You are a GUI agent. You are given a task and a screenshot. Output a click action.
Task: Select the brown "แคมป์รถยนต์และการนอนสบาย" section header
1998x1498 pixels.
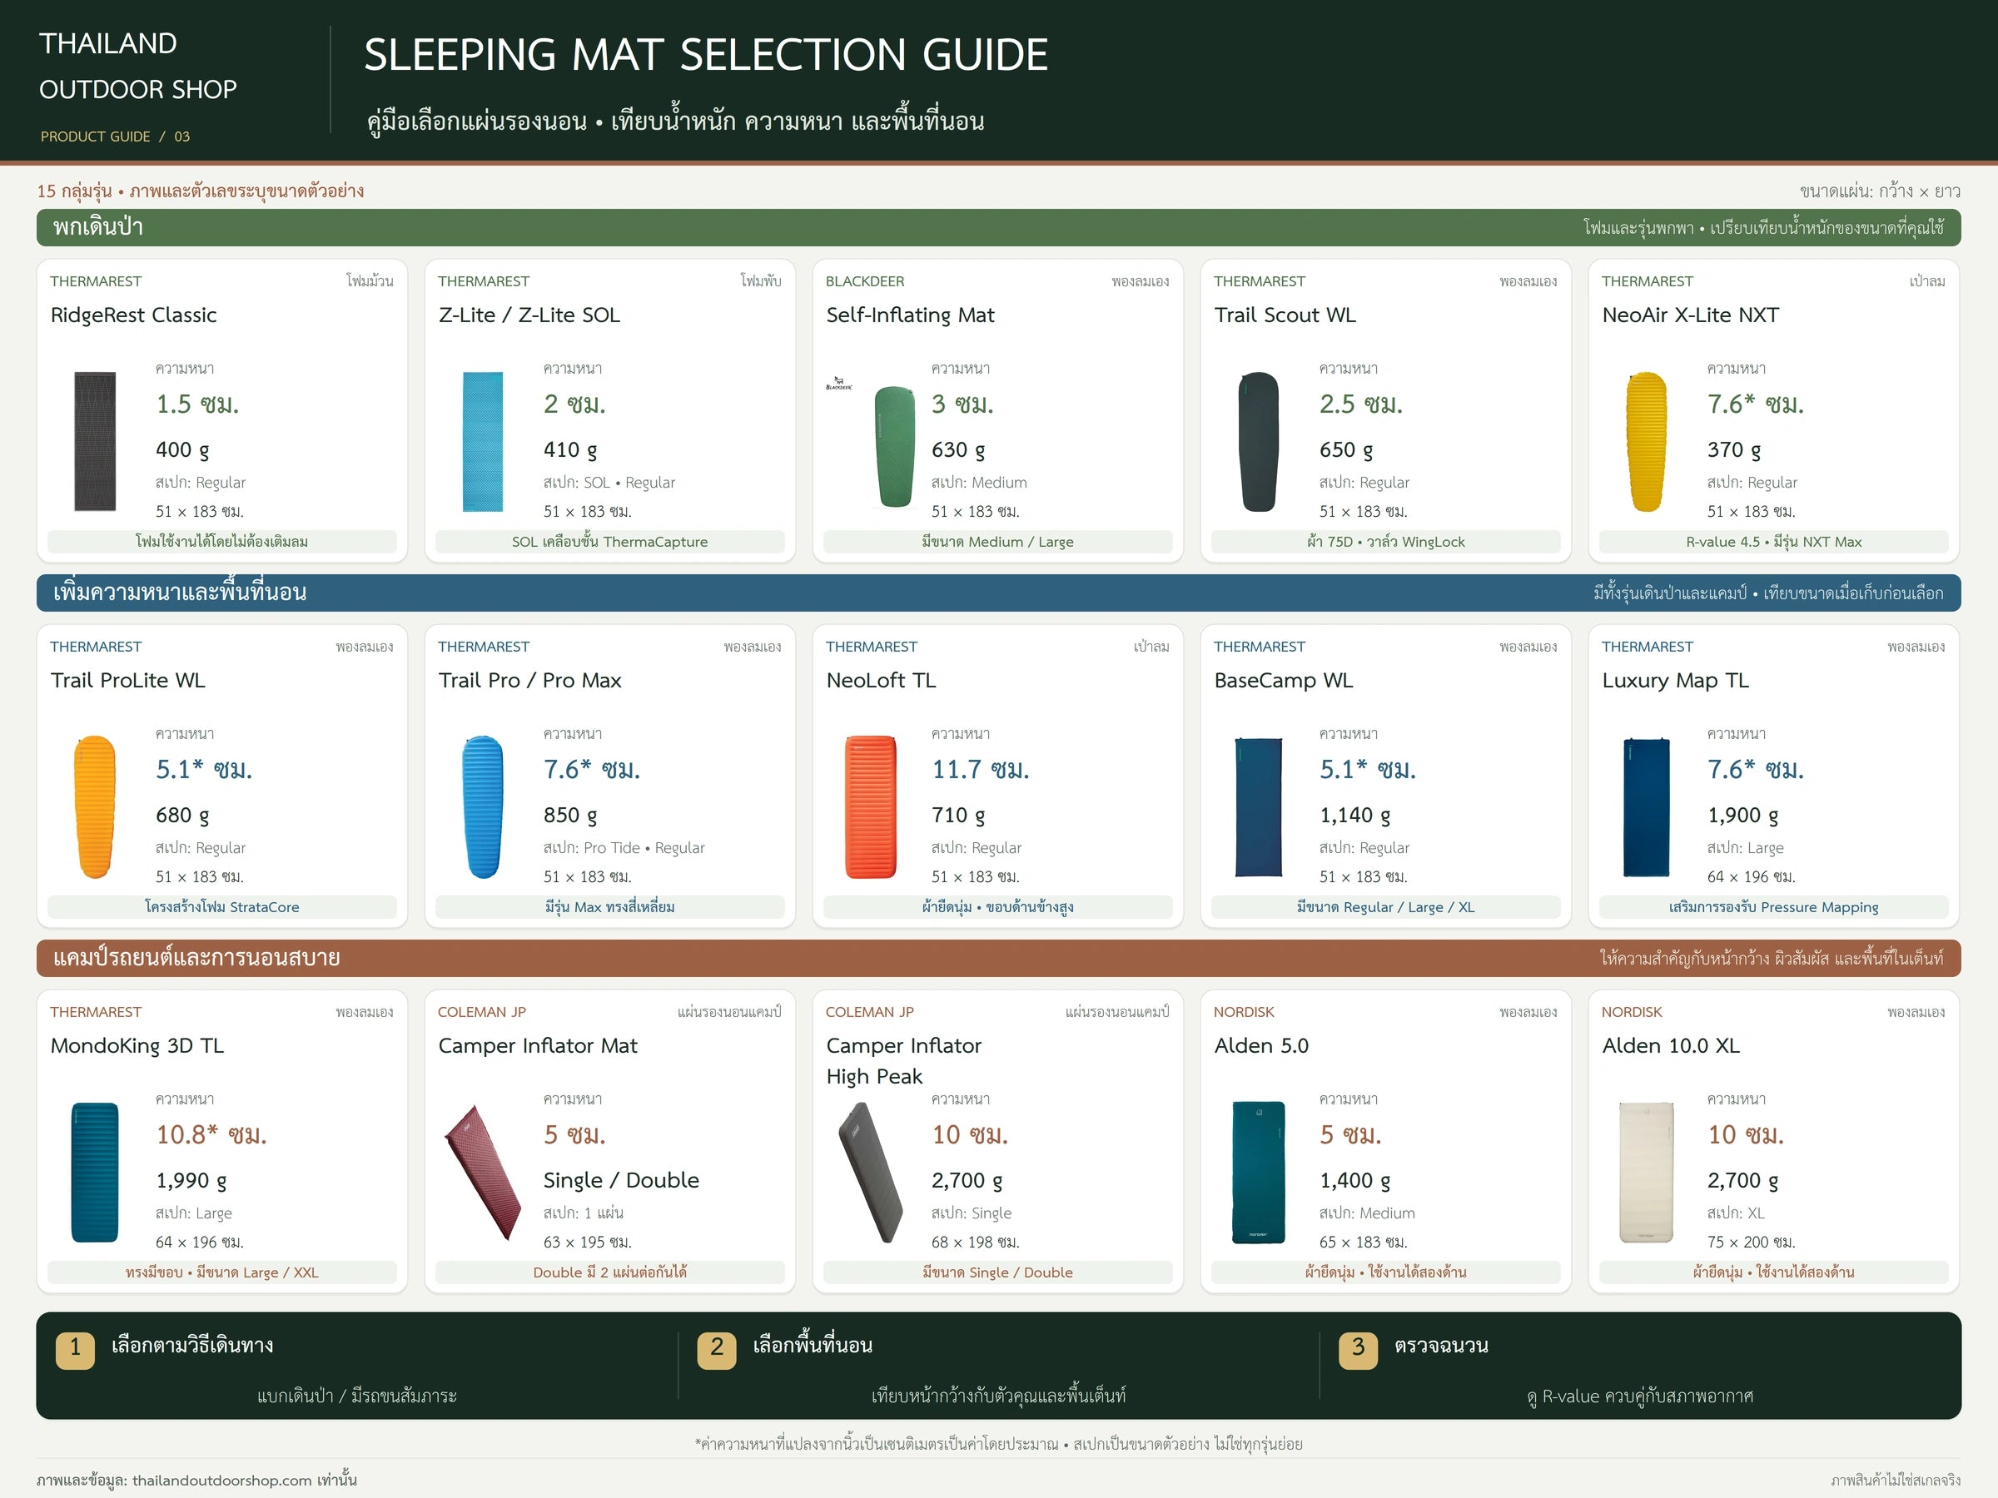(x=998, y=958)
